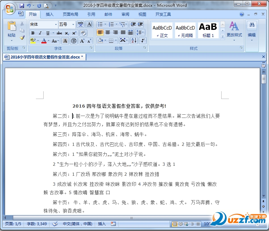269x231 pixels.
Task: Toggle bold formatting
Action: pyautogui.click(x=33, y=33)
